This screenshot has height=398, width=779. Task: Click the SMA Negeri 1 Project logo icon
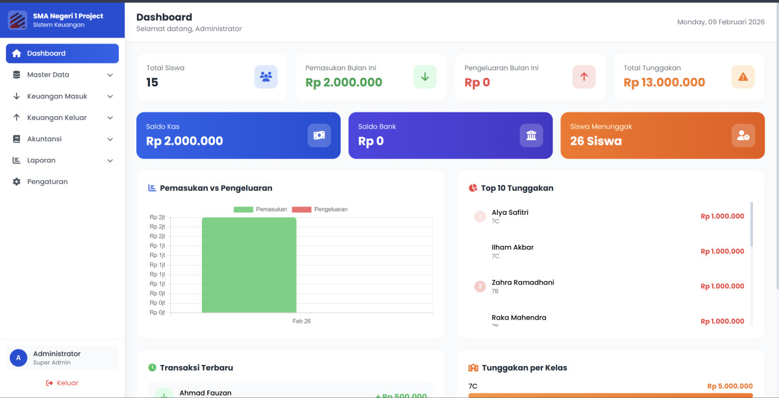18,20
